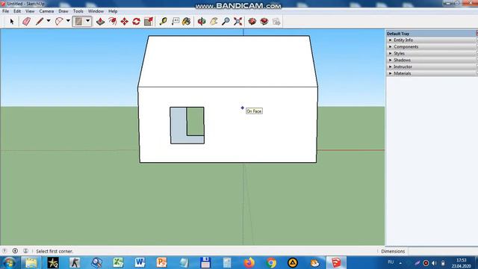Viewport: 478px width, 269px height.
Task: Open 3D Warehouse from toolbar
Action: (252, 22)
